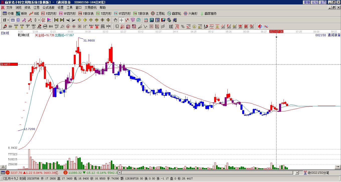
Task: Click the 收002150分笔 status label
Action: 318,172
